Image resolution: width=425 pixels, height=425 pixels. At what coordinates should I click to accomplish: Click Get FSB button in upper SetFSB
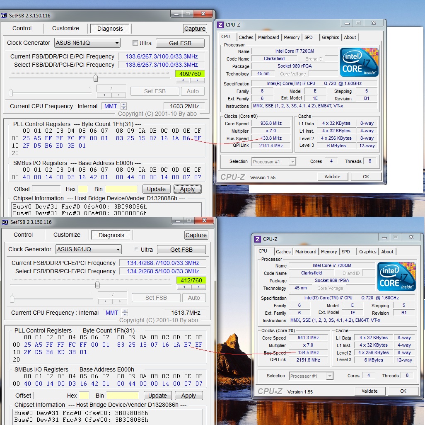coord(180,43)
